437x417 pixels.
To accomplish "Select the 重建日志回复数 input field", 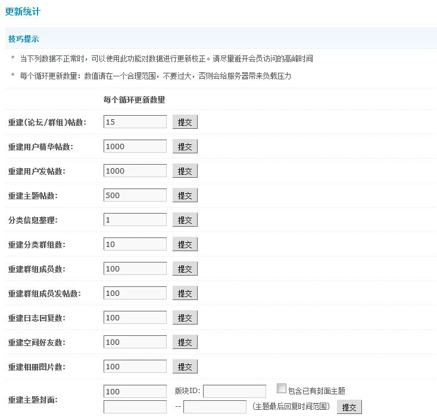I will (x=135, y=317).
